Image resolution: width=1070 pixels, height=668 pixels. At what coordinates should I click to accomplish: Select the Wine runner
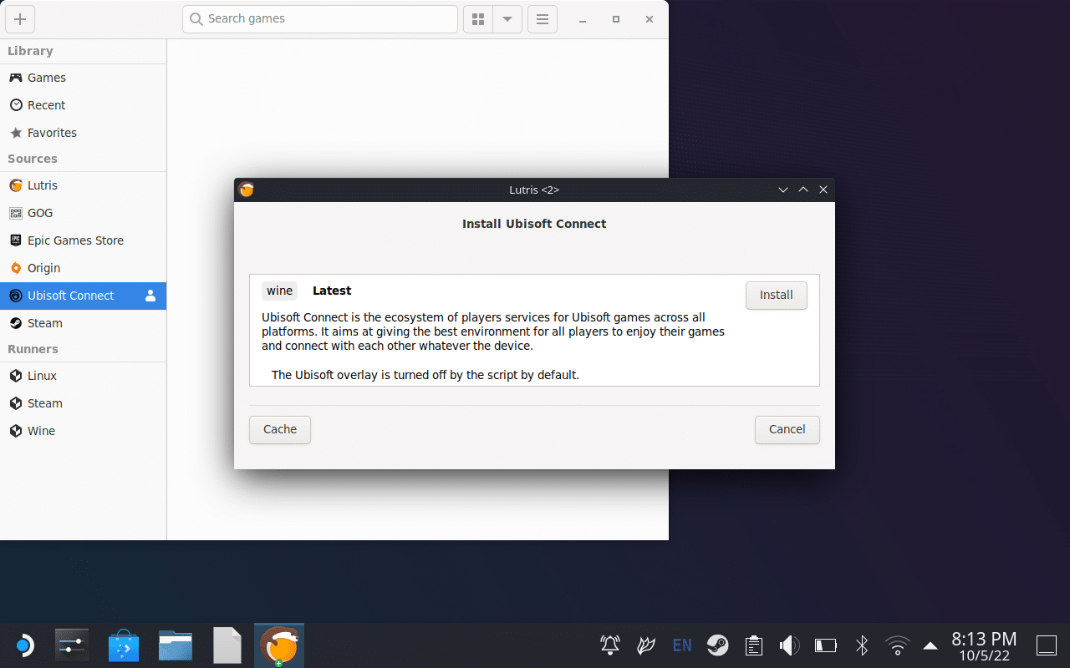pyautogui.click(x=83, y=431)
